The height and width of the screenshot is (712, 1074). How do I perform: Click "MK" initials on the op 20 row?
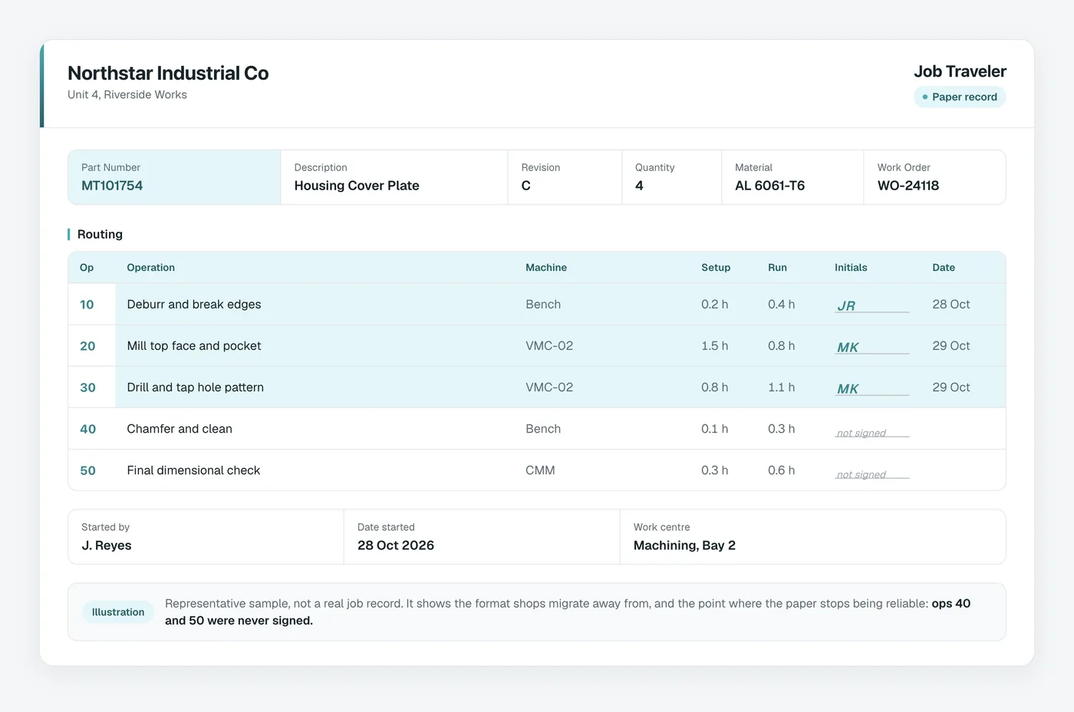(x=848, y=347)
